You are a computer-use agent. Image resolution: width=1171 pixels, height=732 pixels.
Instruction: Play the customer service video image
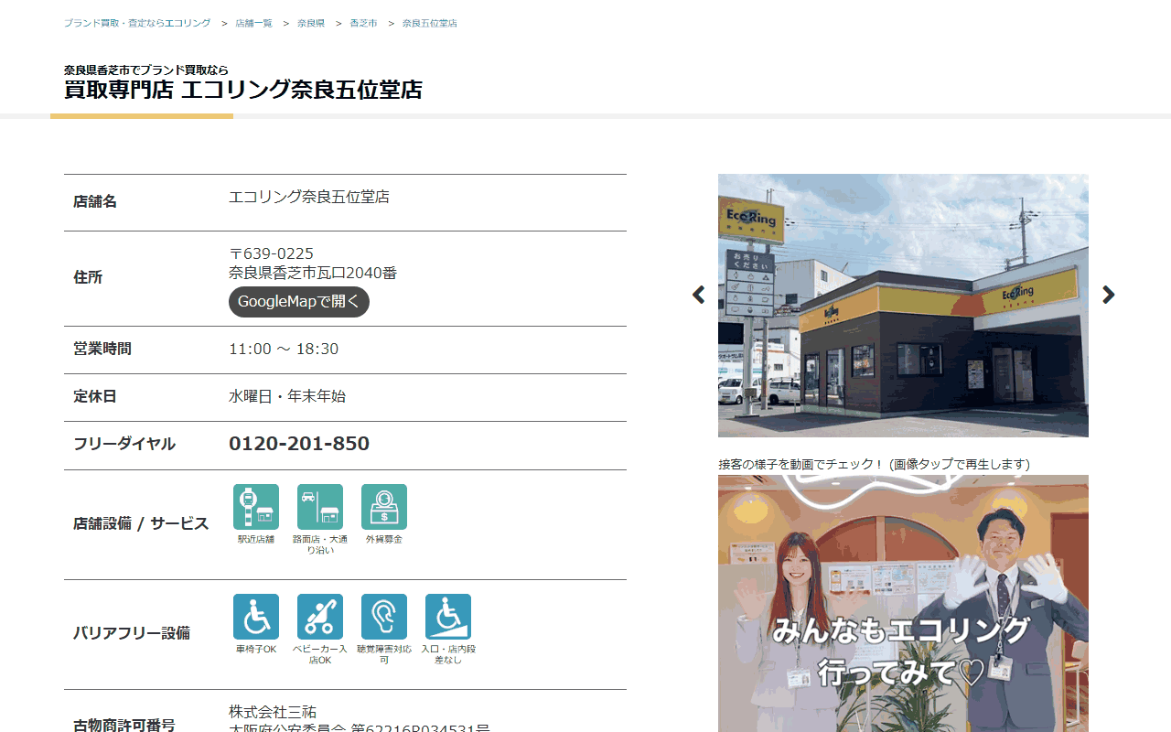click(903, 603)
